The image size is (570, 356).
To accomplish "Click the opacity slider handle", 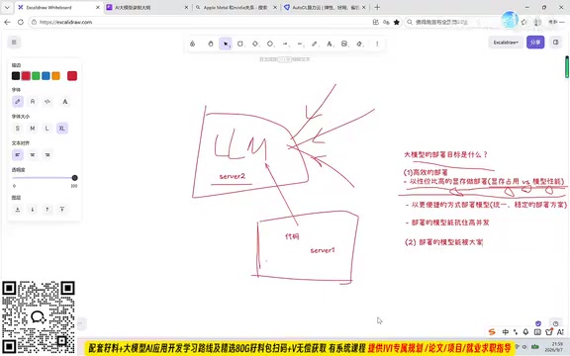I will [x=74, y=178].
